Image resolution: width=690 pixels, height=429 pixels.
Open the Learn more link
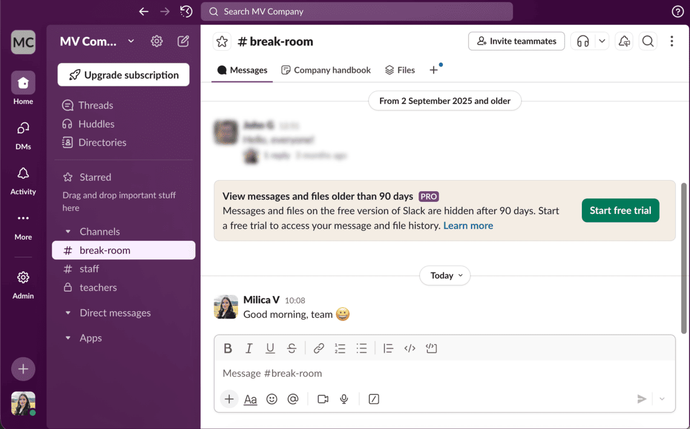[x=468, y=225]
